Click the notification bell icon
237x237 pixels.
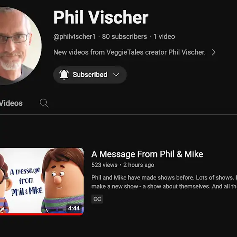pos(64,74)
